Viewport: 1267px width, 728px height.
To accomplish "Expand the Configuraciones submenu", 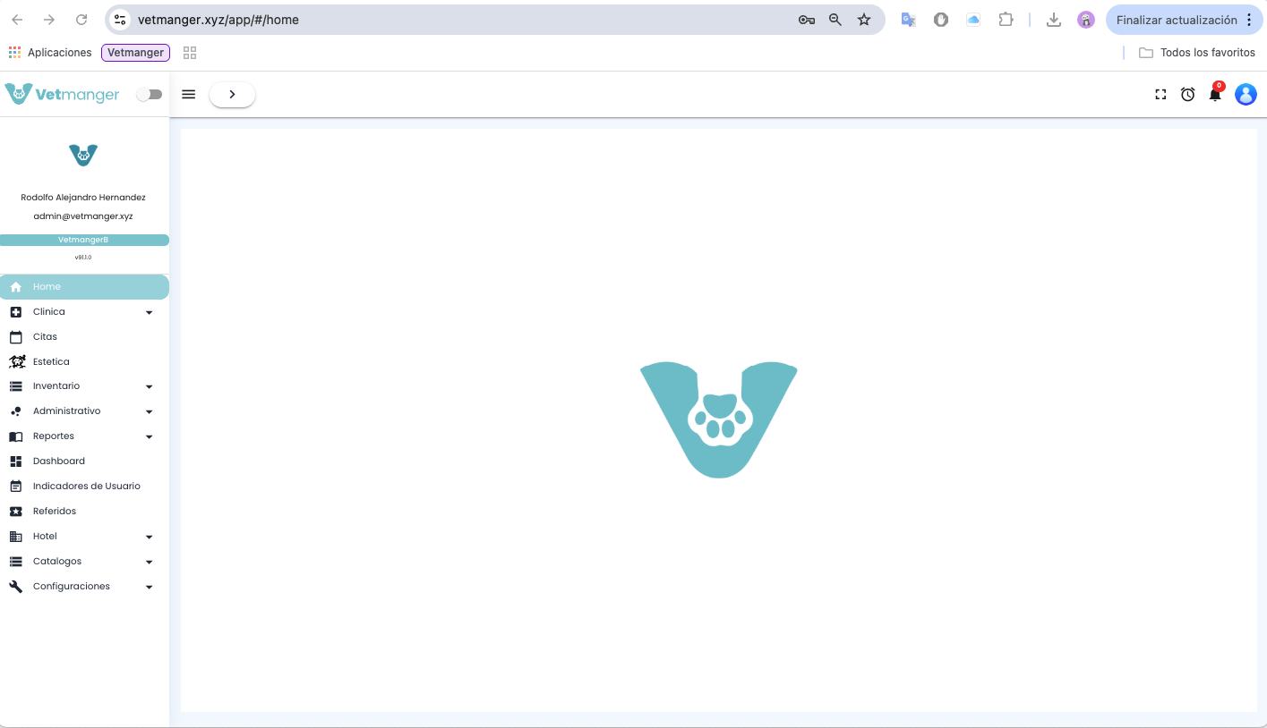I will click(x=149, y=587).
